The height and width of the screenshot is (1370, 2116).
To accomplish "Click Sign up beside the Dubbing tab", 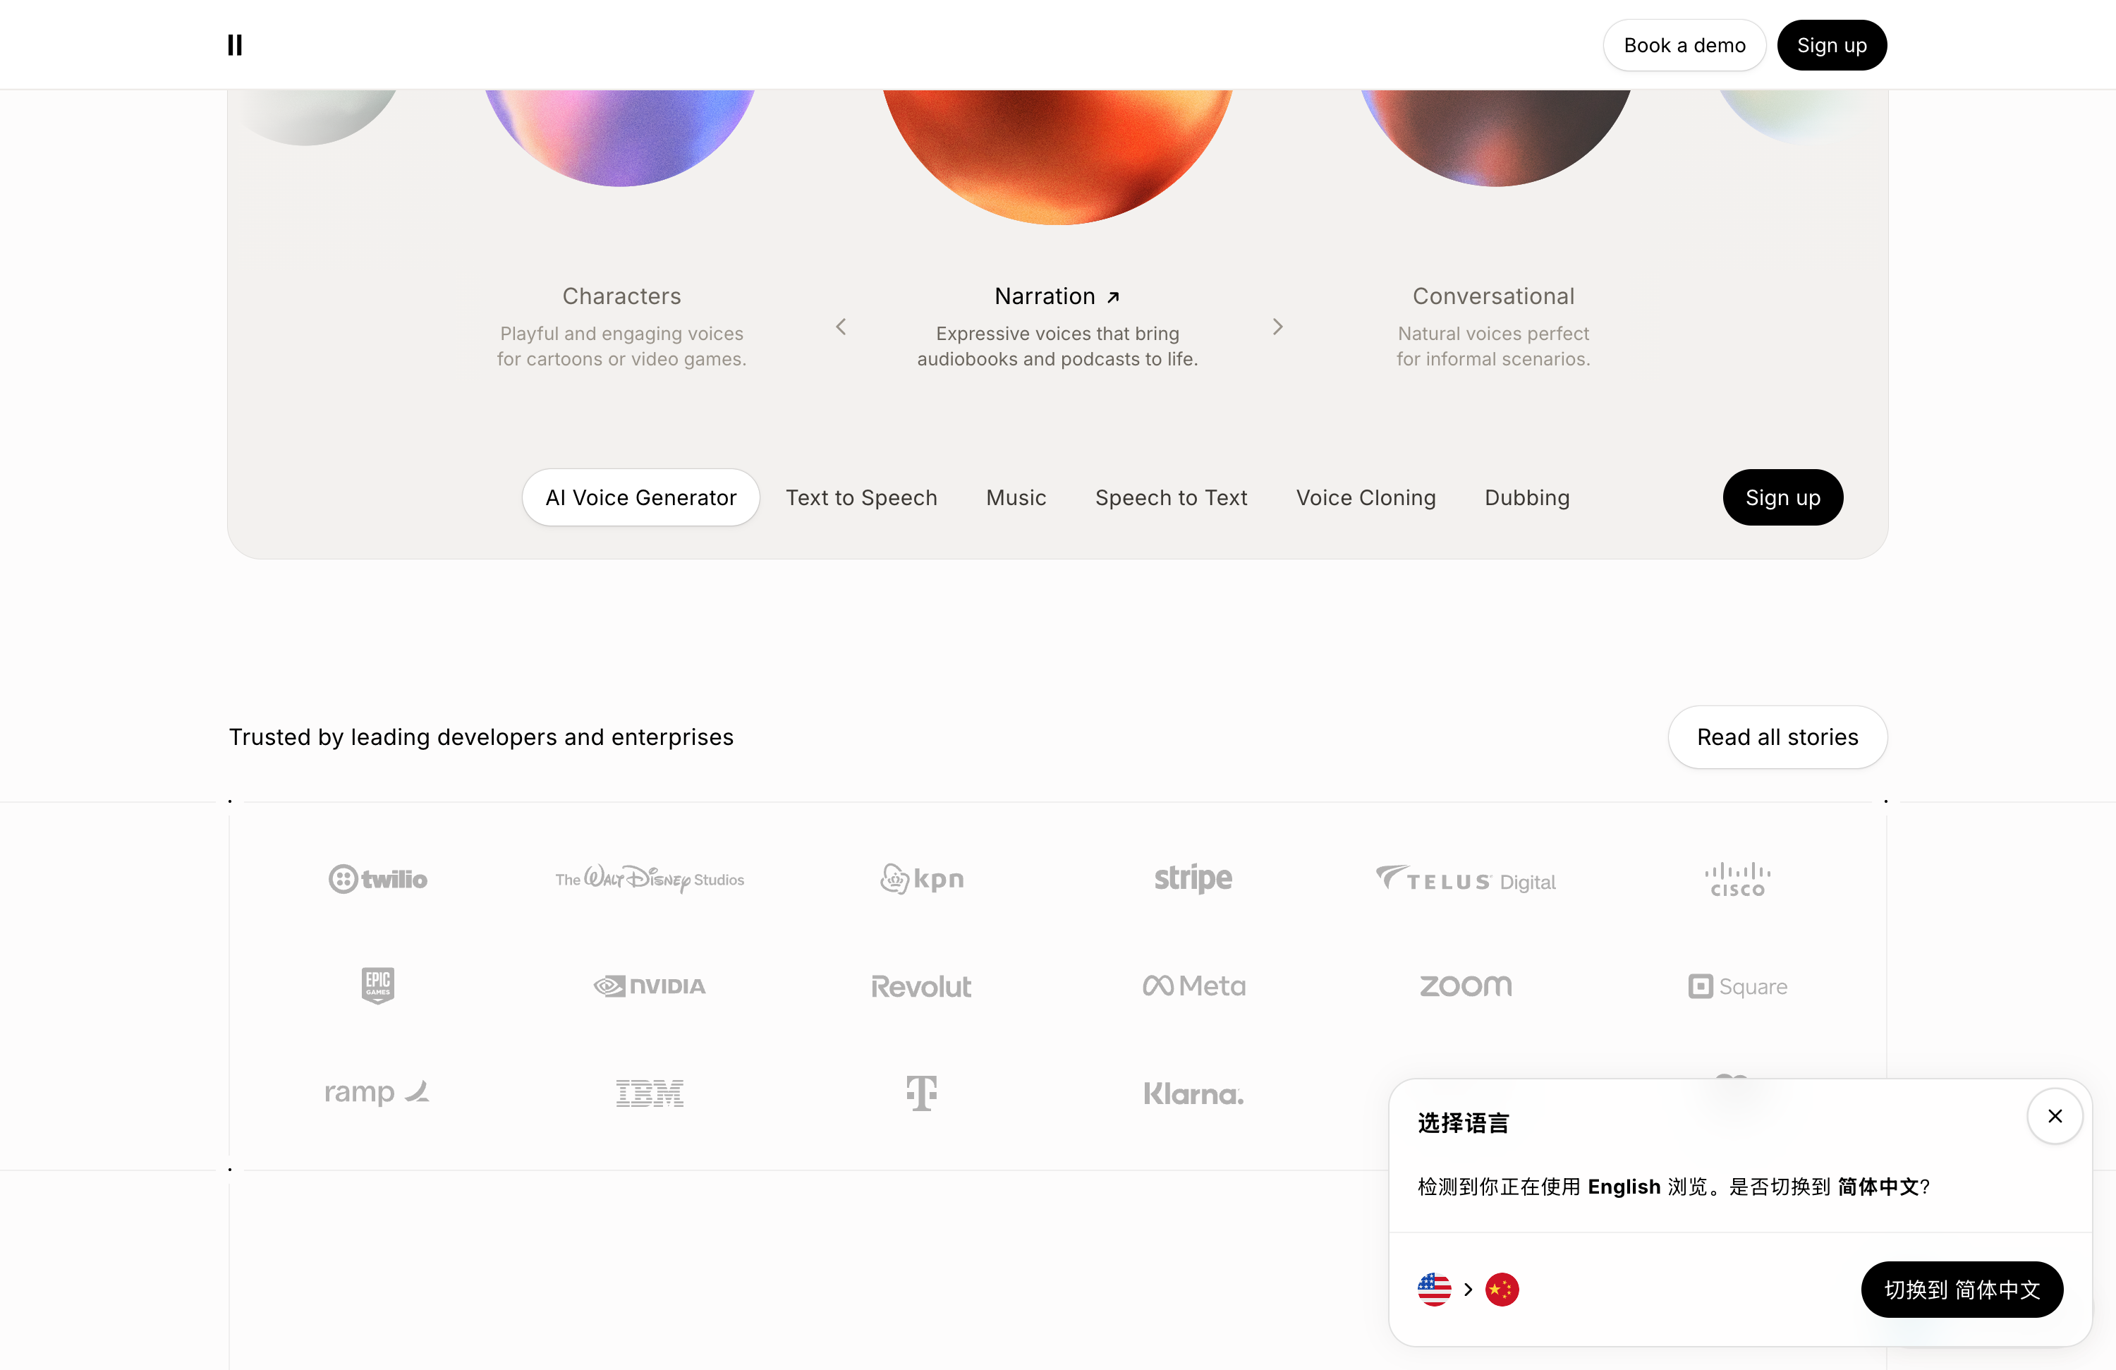I will pos(1782,497).
